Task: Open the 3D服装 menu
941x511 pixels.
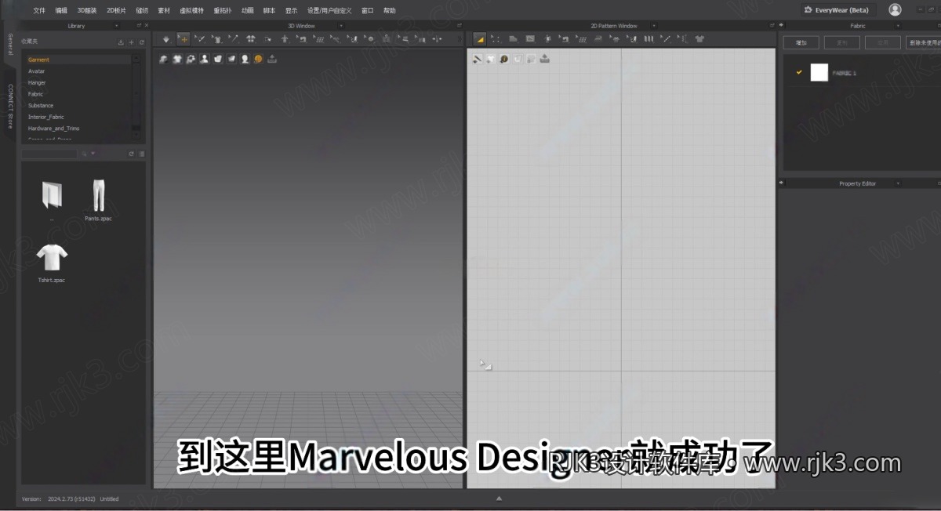Action: click(86, 10)
